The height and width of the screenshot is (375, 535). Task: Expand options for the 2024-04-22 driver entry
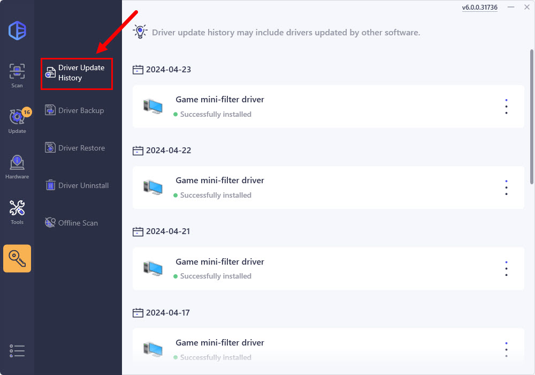click(506, 187)
